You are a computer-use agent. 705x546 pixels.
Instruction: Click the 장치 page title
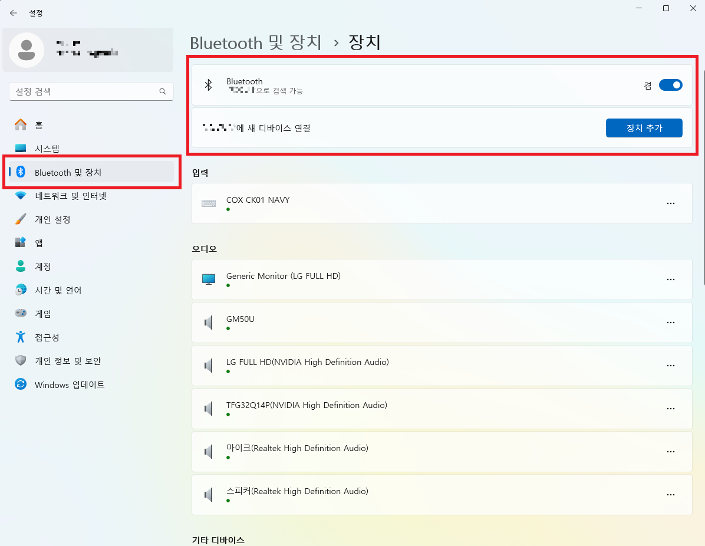tap(364, 42)
